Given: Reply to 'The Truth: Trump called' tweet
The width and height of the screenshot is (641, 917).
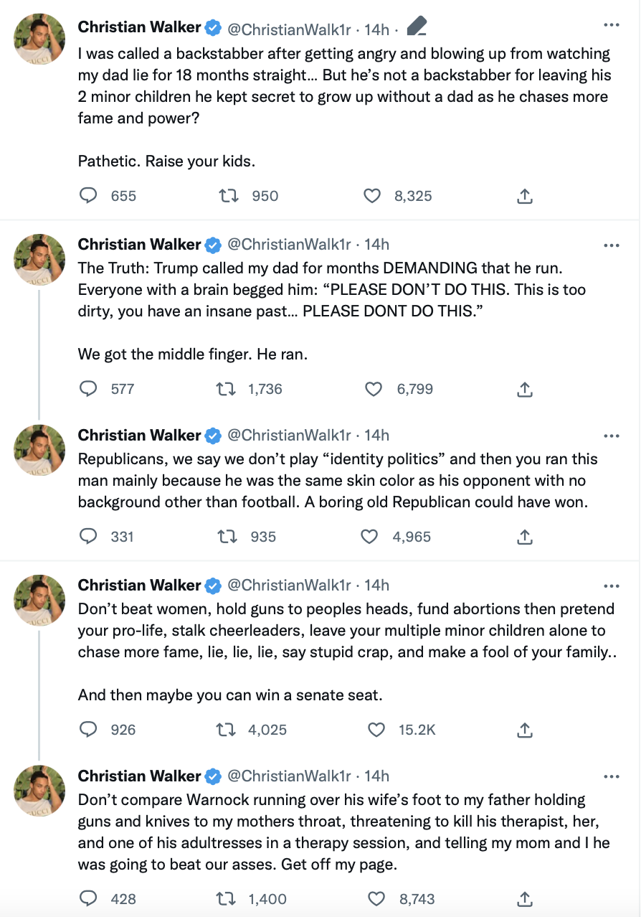Looking at the screenshot, I should point(88,389).
